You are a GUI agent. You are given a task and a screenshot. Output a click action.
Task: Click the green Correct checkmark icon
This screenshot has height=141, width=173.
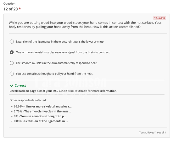(12, 86)
